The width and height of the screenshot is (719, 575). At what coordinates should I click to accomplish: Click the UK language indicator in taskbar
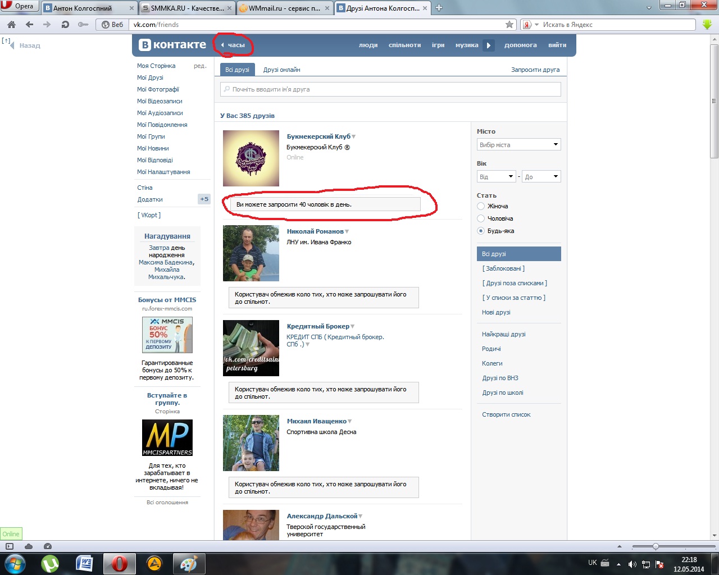pos(593,563)
